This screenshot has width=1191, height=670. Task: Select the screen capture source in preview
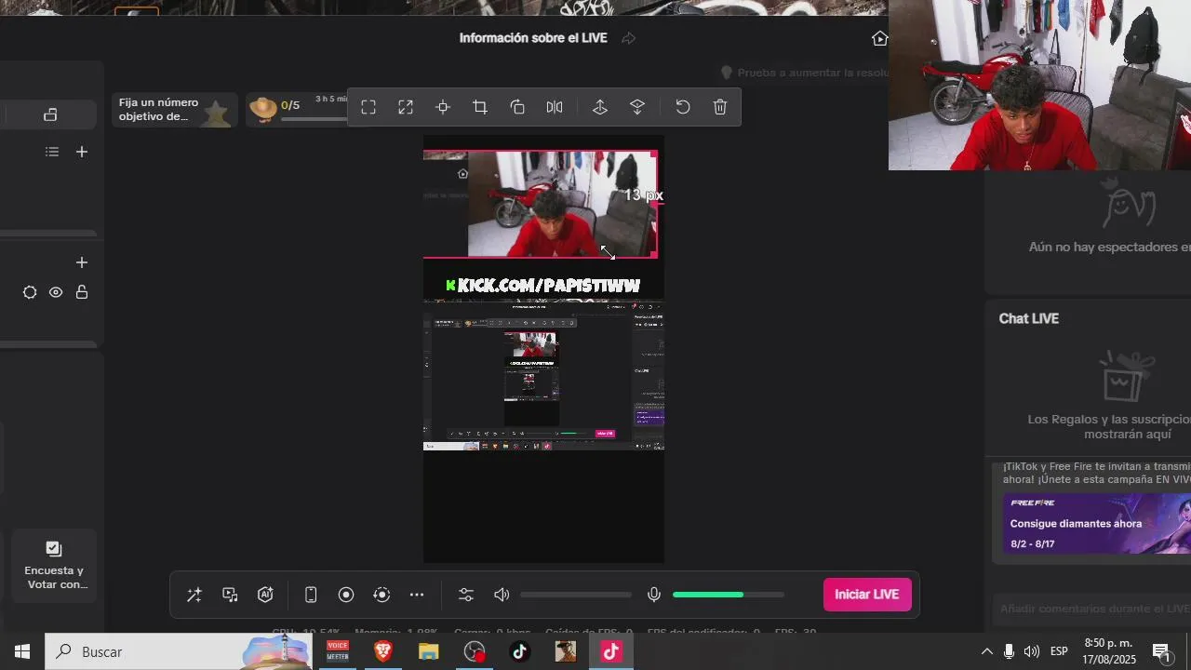tap(543, 376)
